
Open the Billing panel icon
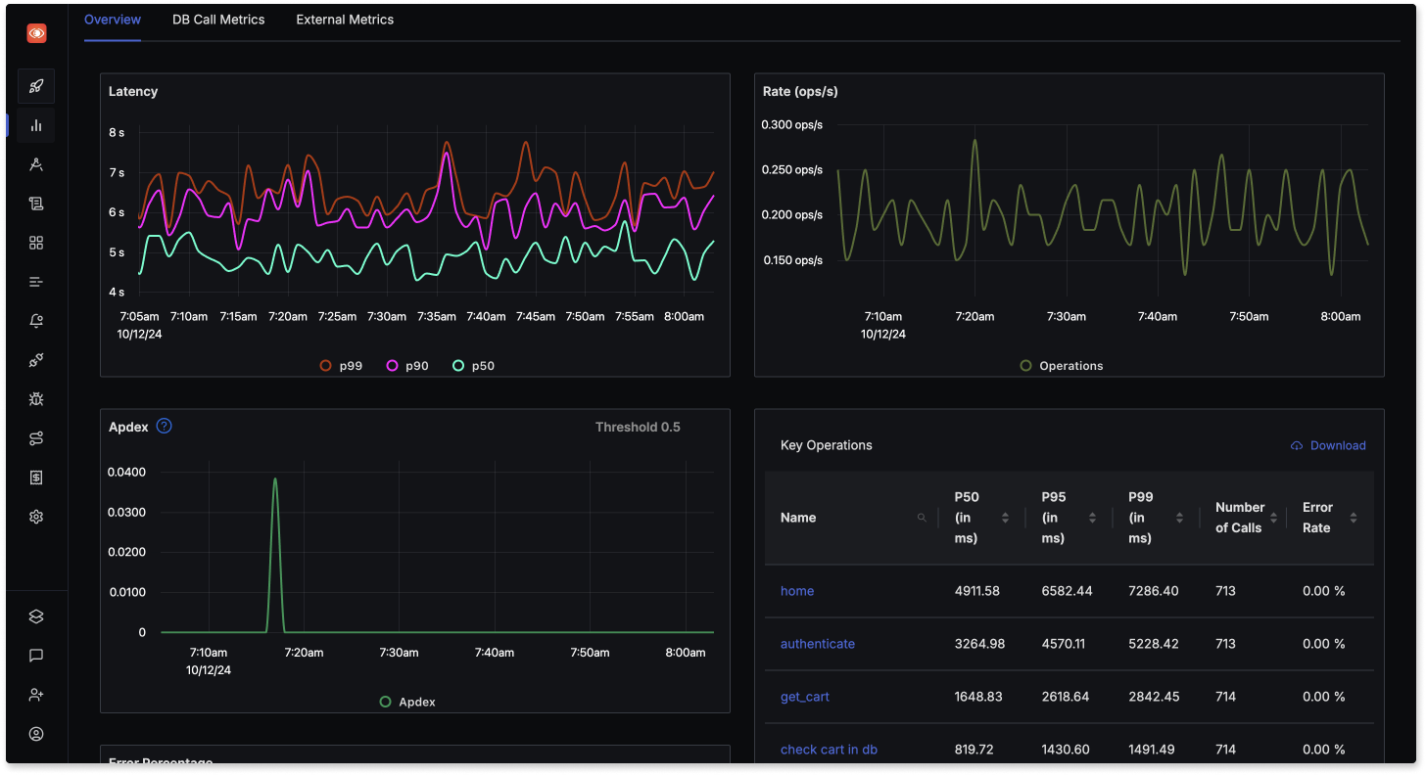(x=36, y=477)
